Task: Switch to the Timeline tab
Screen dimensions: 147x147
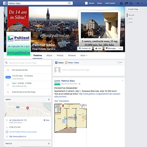Action: point(38,55)
